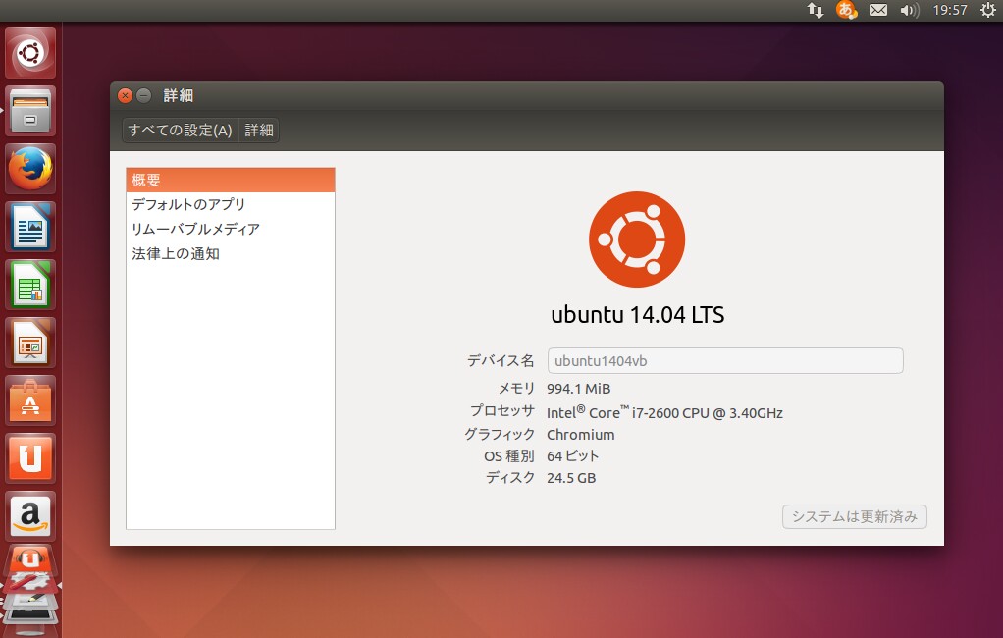The height and width of the screenshot is (638, 1003).
Task: Click the ubuntu 14.04 LTS heading
Action: click(x=638, y=315)
